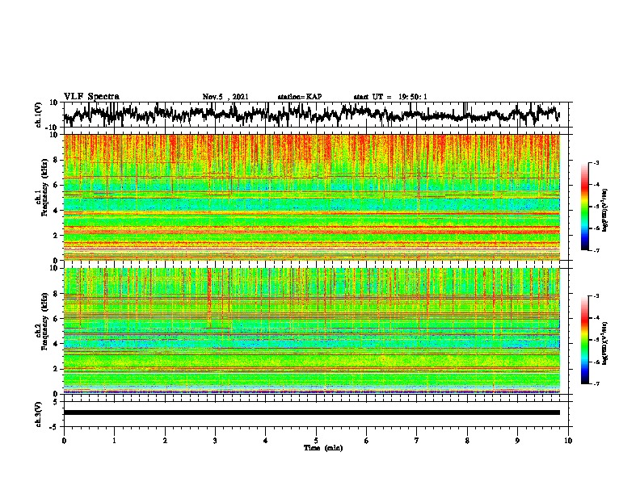Click the "station=KAP" header label
The height and width of the screenshot is (494, 640).
pyautogui.click(x=300, y=97)
